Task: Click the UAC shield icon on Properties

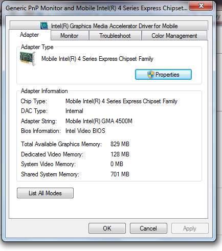Action: tap(151, 75)
